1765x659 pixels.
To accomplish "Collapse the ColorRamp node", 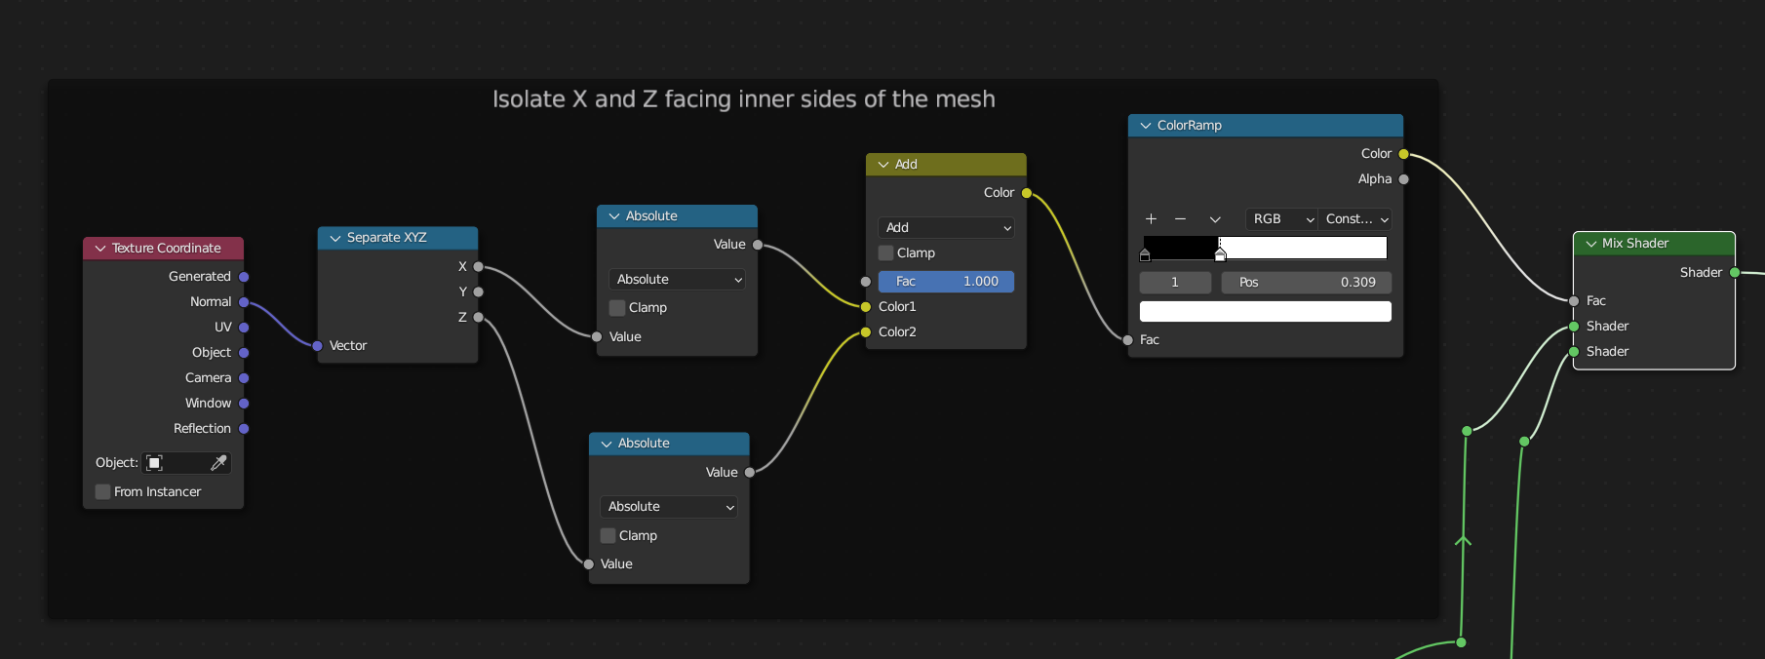I will tap(1146, 126).
